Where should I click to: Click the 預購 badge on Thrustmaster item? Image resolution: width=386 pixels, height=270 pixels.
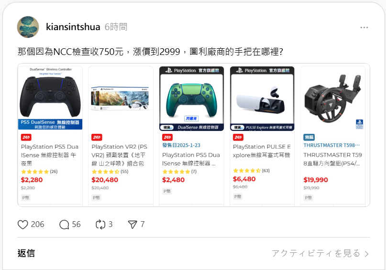(309, 137)
